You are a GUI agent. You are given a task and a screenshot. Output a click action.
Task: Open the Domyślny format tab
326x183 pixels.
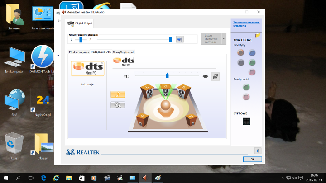tap(123, 52)
